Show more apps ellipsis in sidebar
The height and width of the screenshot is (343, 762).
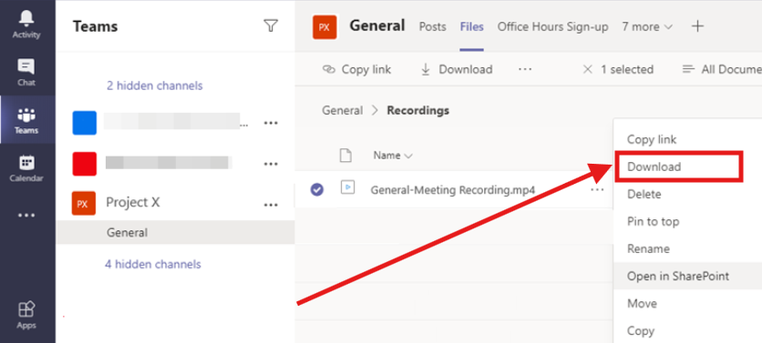tap(26, 216)
